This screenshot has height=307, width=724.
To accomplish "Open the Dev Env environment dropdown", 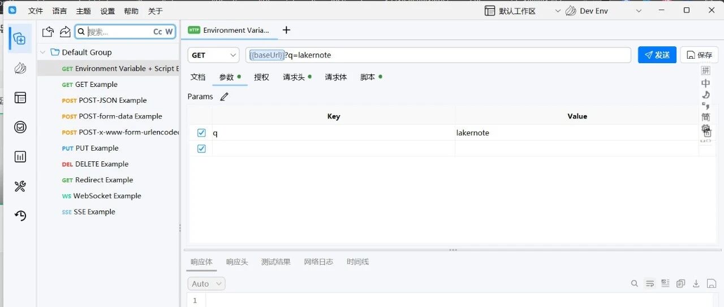I will 604,11.
